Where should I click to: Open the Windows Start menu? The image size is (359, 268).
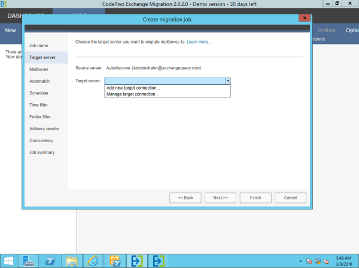[x=10, y=261]
